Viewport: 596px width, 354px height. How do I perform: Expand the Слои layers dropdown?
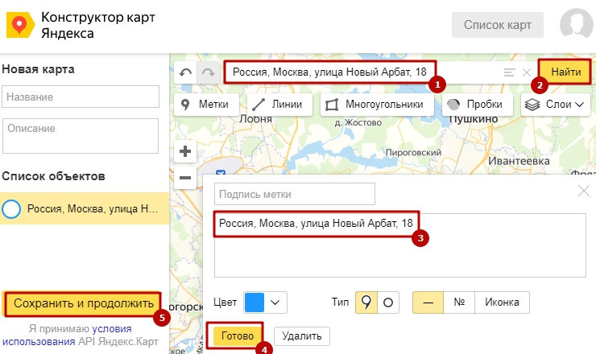[x=556, y=104]
